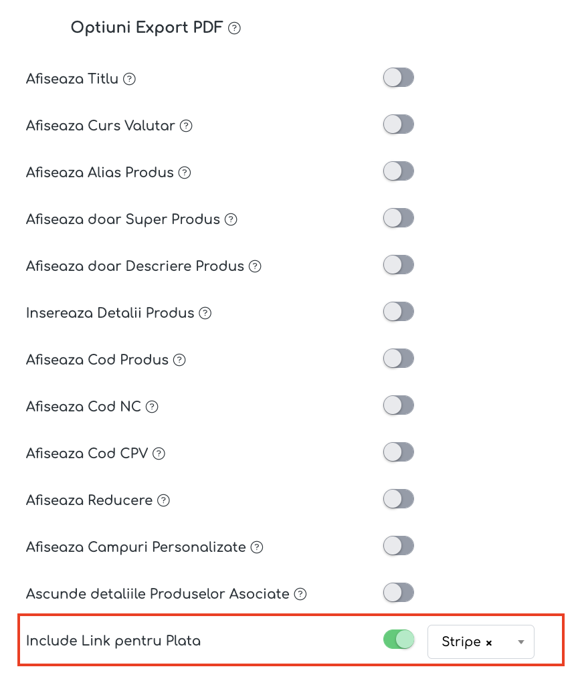Click help icon beside Afiseaza Campuri Personalizate
This screenshot has height=689, width=578.
257,547
